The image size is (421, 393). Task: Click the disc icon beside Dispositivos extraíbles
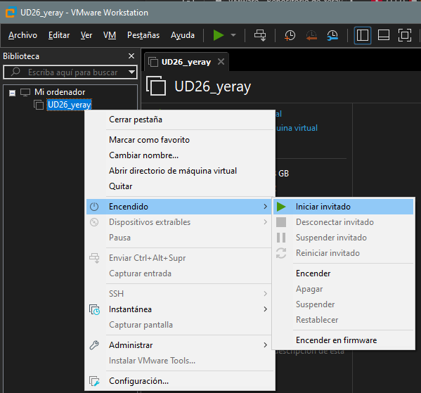(94, 222)
